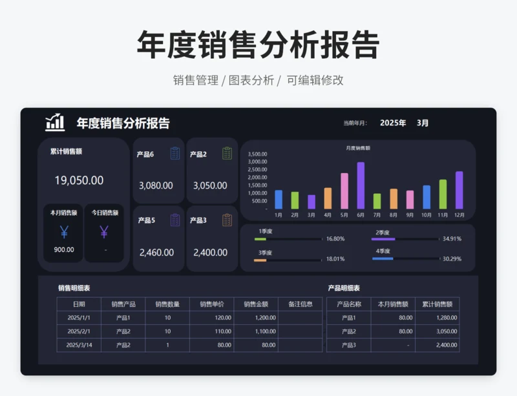This screenshot has height=396, width=517.
Task: Click the 5月 pink bar in chart
Action: (x=344, y=191)
